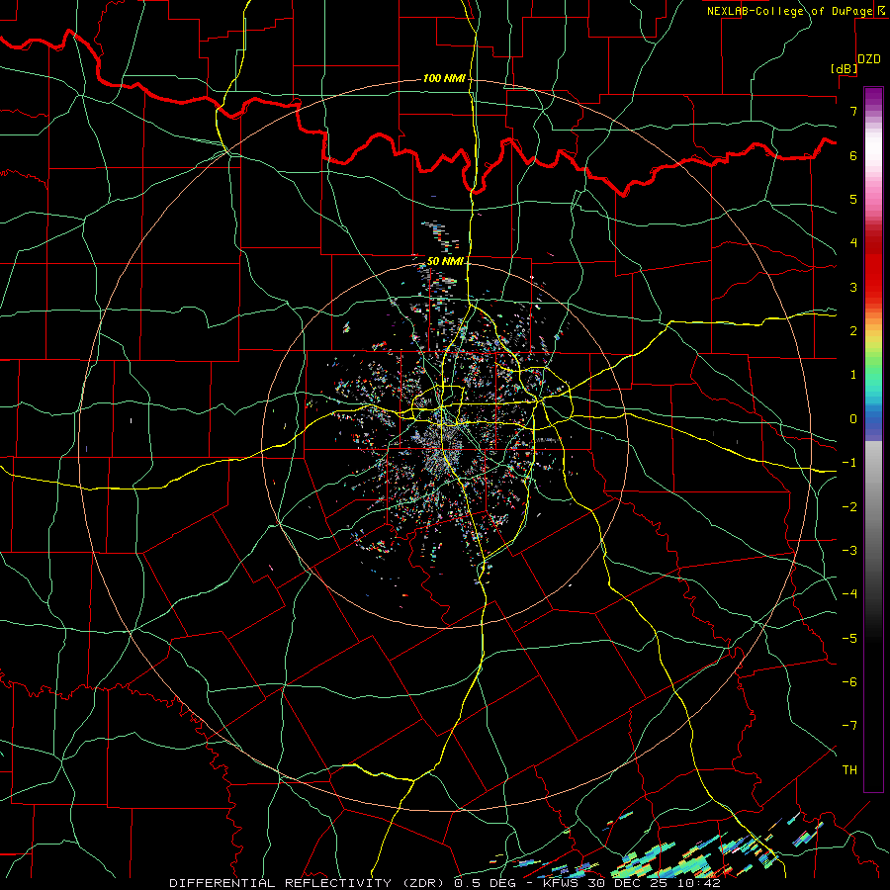Click the "DZD" product label
The image size is (890, 890).
[869, 59]
